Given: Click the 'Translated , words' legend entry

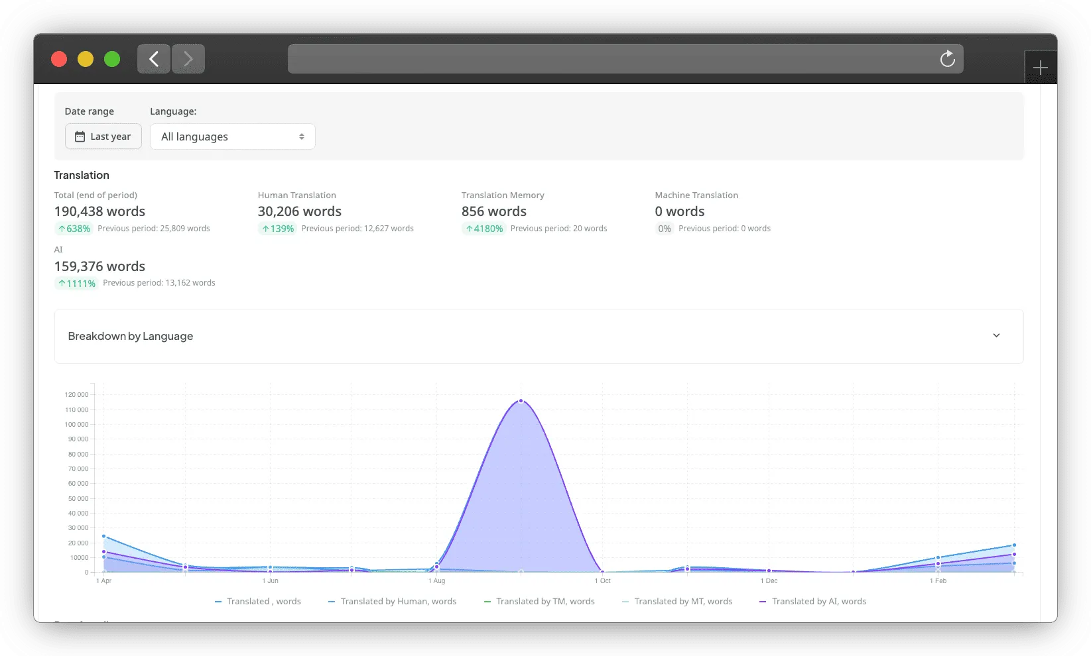Looking at the screenshot, I should [x=258, y=601].
